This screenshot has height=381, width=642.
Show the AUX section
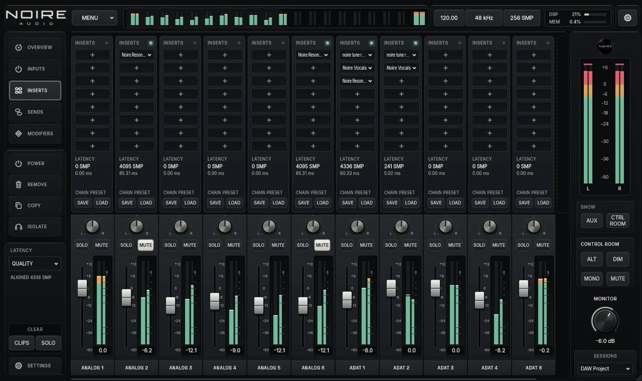592,221
